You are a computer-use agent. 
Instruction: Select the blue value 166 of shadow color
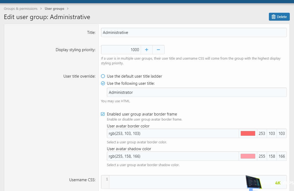coord(282,156)
